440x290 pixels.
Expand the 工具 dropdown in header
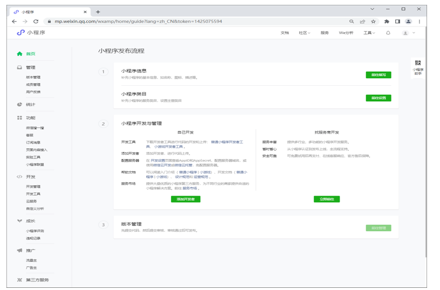pyautogui.click(x=369, y=33)
